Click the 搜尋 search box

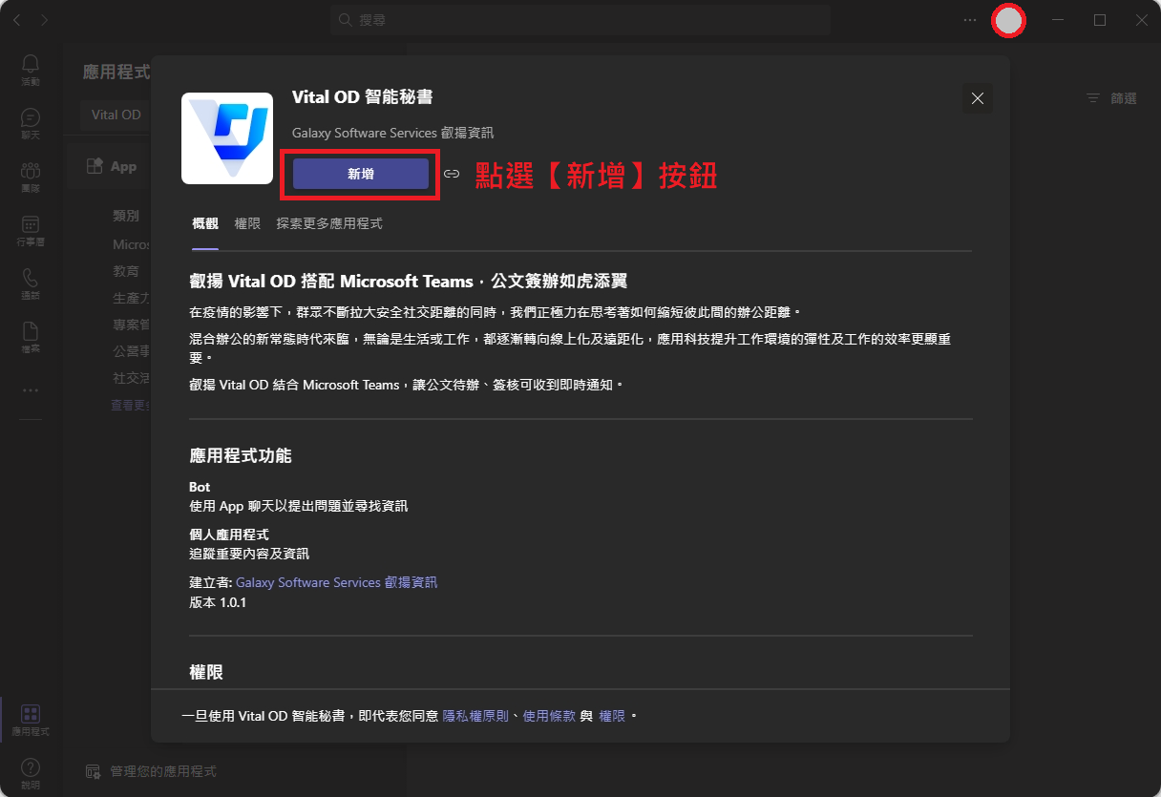pyautogui.click(x=580, y=20)
